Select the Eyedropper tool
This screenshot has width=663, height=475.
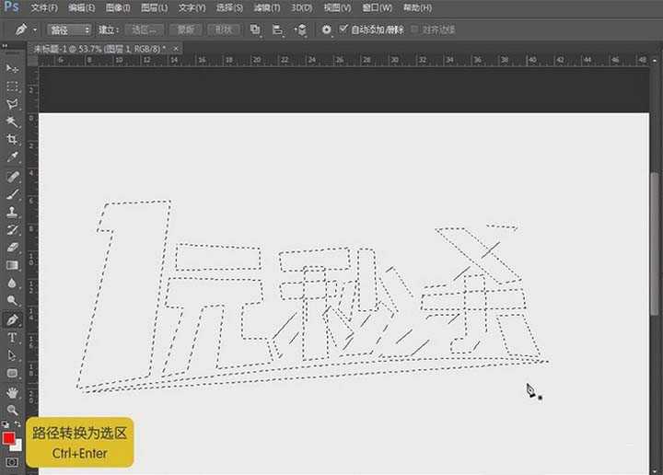coord(12,157)
